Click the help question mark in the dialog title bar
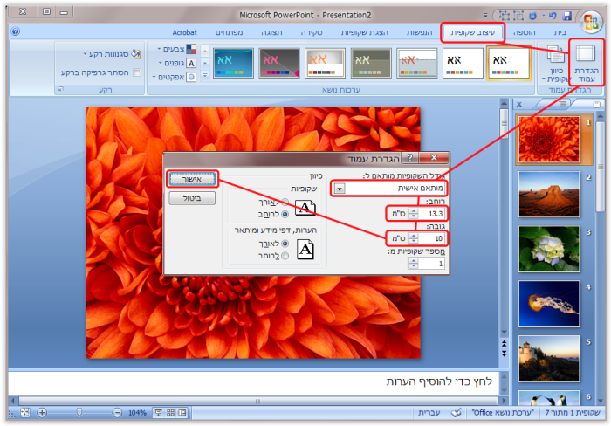The width and height of the screenshot is (611, 426). coord(409,159)
